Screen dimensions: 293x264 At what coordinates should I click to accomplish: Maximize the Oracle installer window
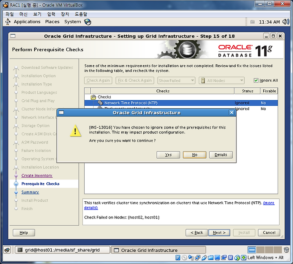pyautogui.click(x=273, y=36)
